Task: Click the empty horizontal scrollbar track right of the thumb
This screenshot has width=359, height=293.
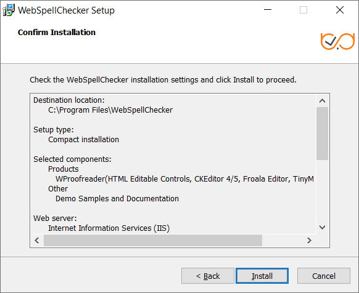Action: click(283, 240)
